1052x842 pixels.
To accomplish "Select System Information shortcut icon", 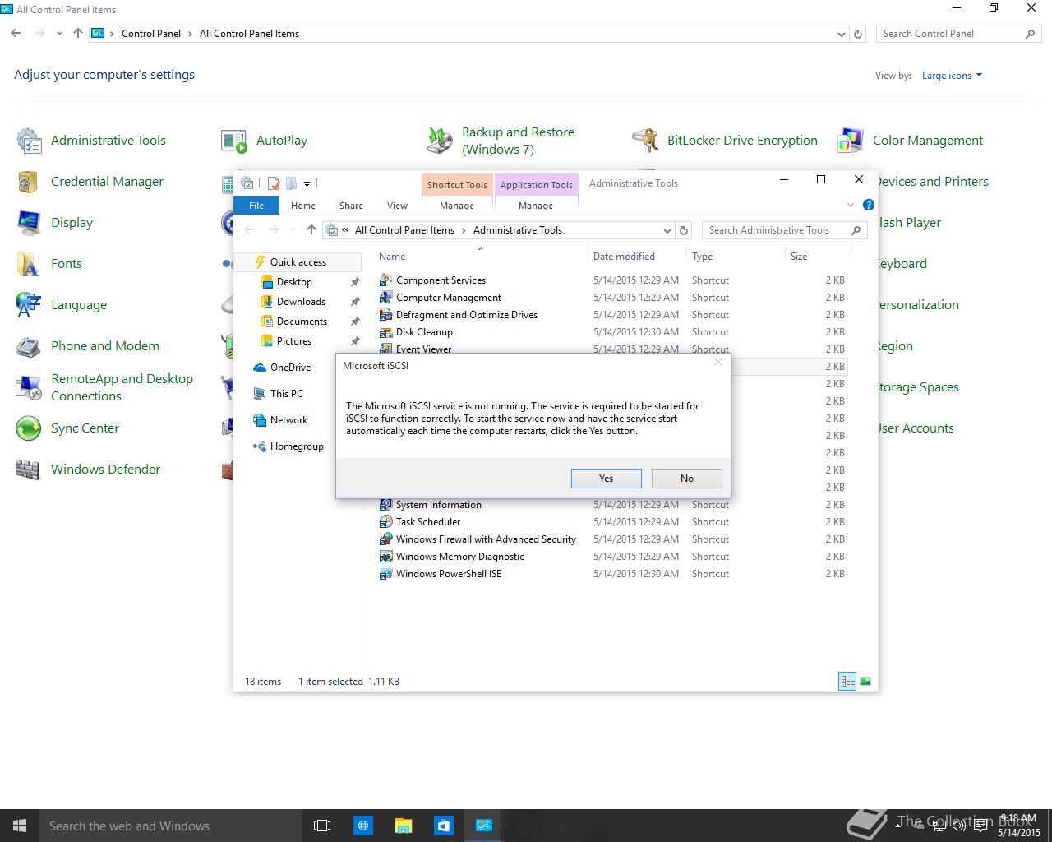I will click(x=385, y=505).
